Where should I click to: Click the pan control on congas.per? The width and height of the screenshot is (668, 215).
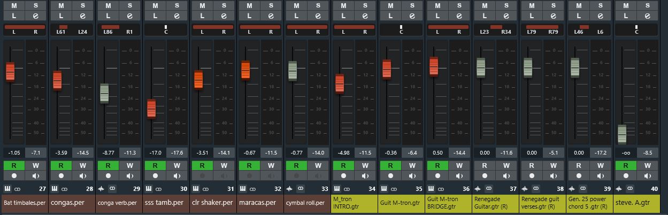(x=72, y=29)
